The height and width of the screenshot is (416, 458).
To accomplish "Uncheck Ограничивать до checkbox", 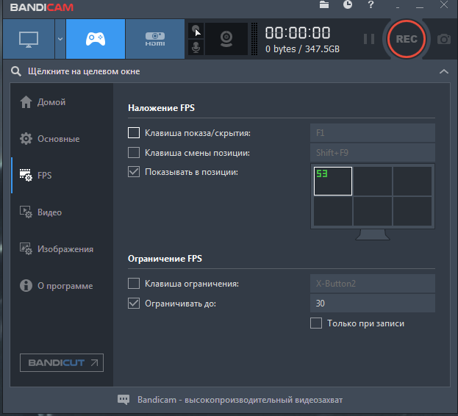I will click(134, 304).
